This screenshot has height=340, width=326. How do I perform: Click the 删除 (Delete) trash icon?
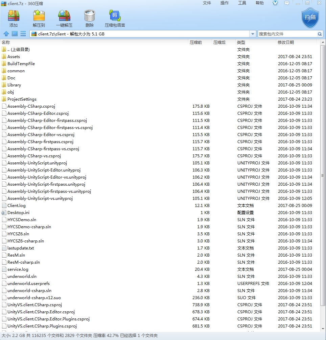click(x=90, y=18)
